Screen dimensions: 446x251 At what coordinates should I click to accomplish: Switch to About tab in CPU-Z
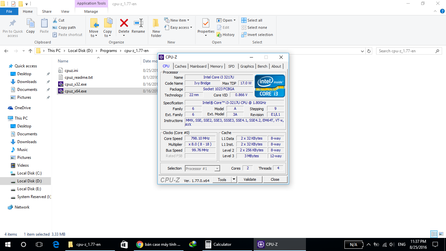(x=276, y=66)
